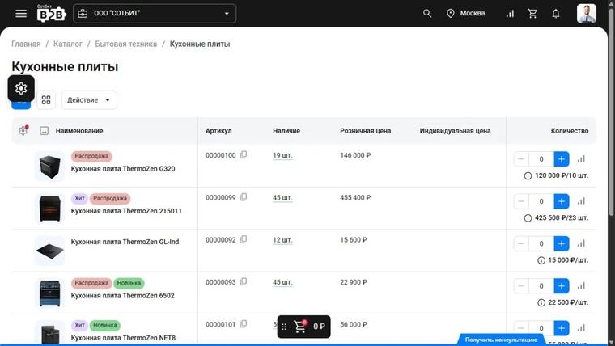Click quantity field for ThermoZen 6502
The height and width of the screenshot is (346, 615).
[541, 286]
